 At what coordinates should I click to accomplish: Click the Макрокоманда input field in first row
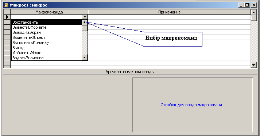46,17
